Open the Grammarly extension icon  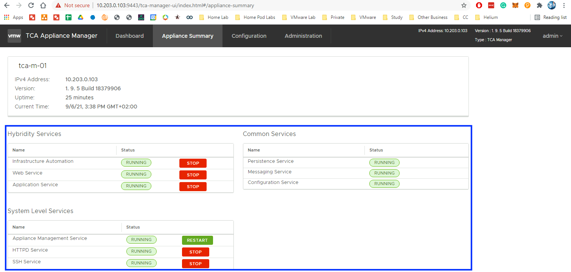[503, 6]
